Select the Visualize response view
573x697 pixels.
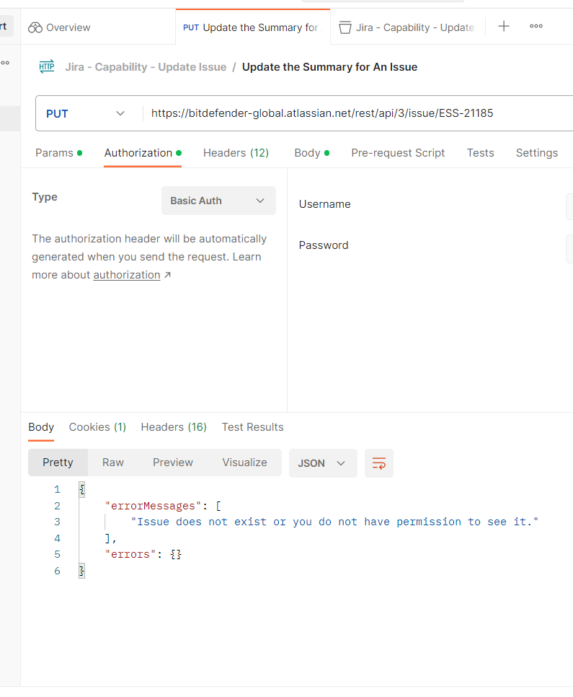pos(244,463)
